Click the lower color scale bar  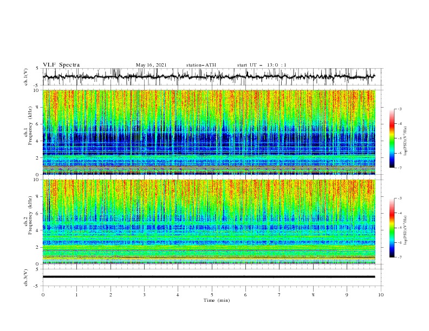point(392,228)
